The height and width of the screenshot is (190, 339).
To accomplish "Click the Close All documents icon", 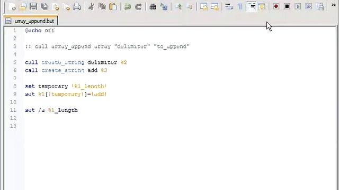I will point(66,7).
